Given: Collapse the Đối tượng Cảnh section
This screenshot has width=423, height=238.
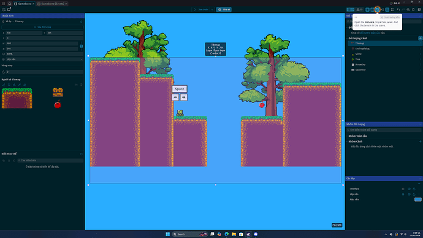Looking at the screenshot, I should (x=347, y=38).
